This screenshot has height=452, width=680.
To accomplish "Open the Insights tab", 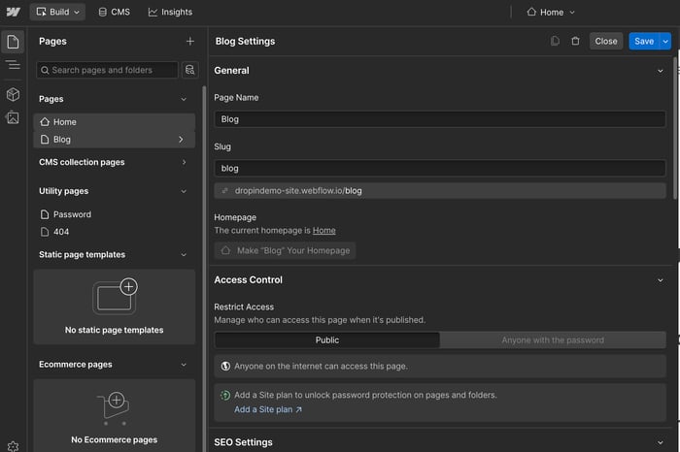I will (170, 12).
